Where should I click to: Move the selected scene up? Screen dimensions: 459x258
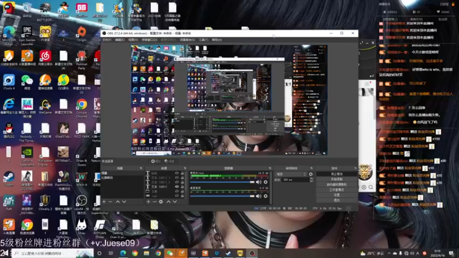pyautogui.click(x=118, y=202)
